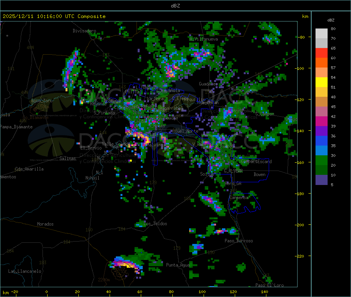Image resolution: width=351 pixels, height=297 pixels.
Task: Click the dBZ heading above the color scale
Action: [x=331, y=20]
